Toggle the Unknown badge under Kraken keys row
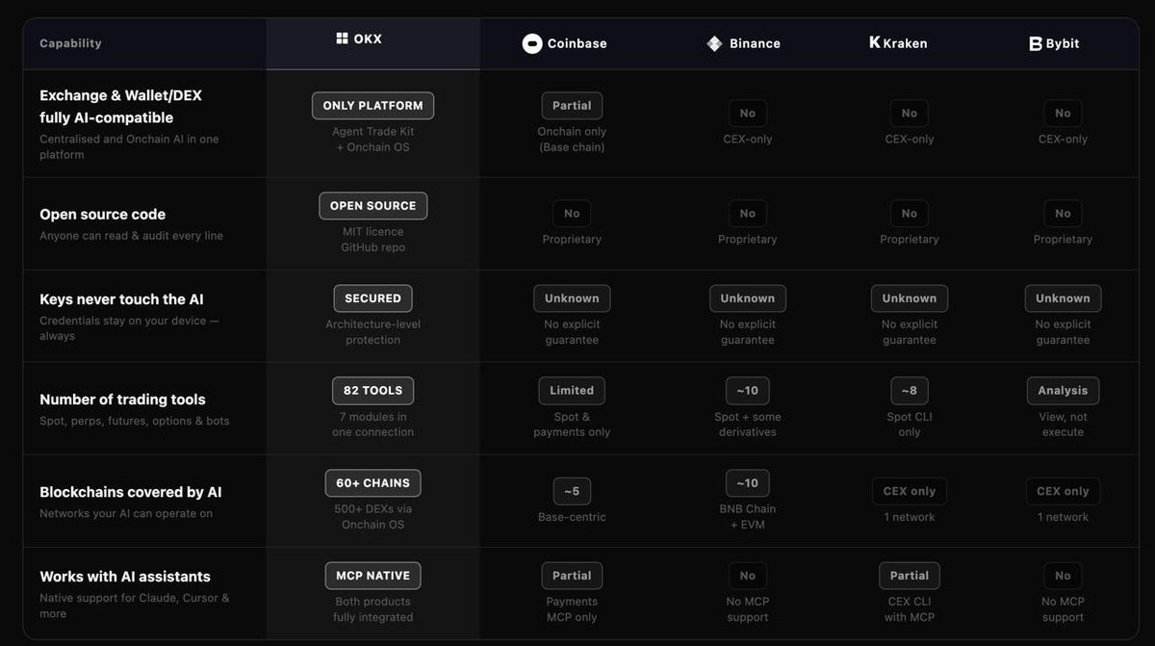Screen dimensions: 1155x646 (909, 297)
